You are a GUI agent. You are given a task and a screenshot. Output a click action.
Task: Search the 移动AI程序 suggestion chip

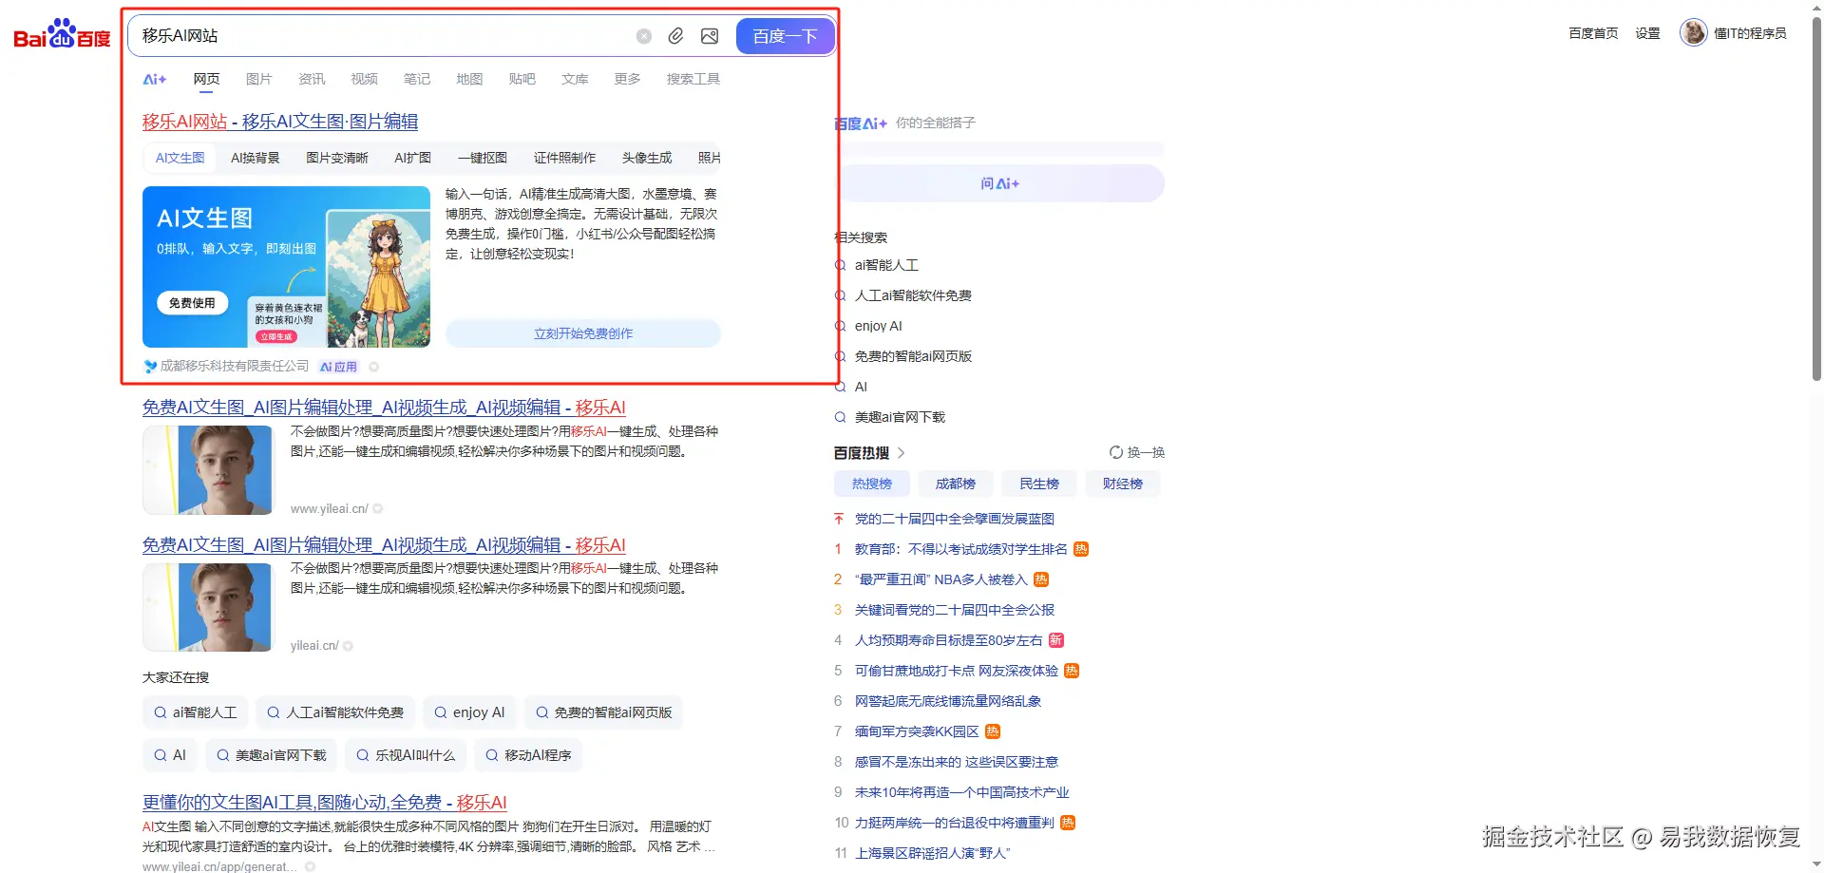pos(528,755)
